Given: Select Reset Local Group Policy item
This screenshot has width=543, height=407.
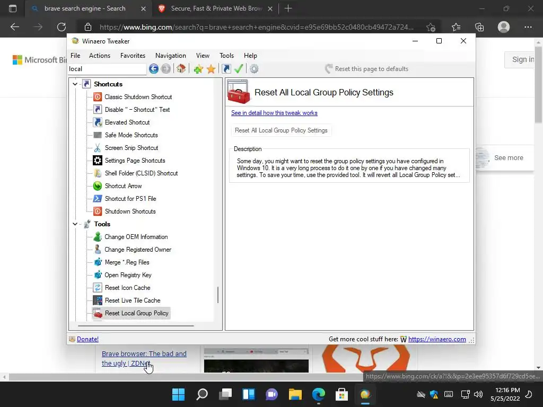Looking at the screenshot, I should [136, 313].
